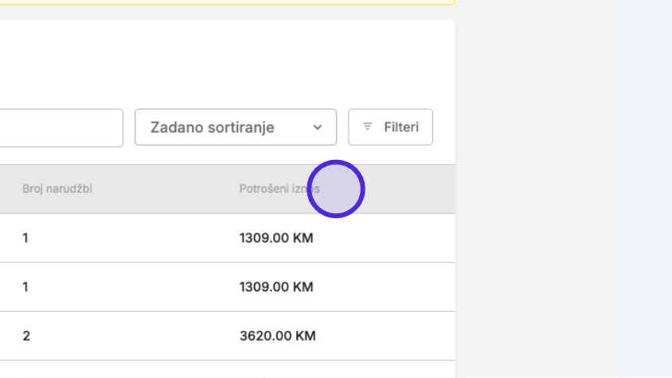
Task: Select the second row with 1309.00 KM
Action: click(228, 286)
